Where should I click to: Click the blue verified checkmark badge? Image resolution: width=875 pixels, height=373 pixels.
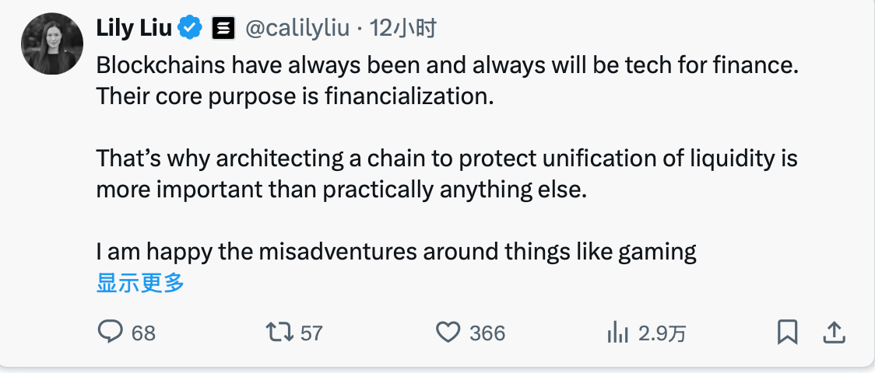click(190, 29)
